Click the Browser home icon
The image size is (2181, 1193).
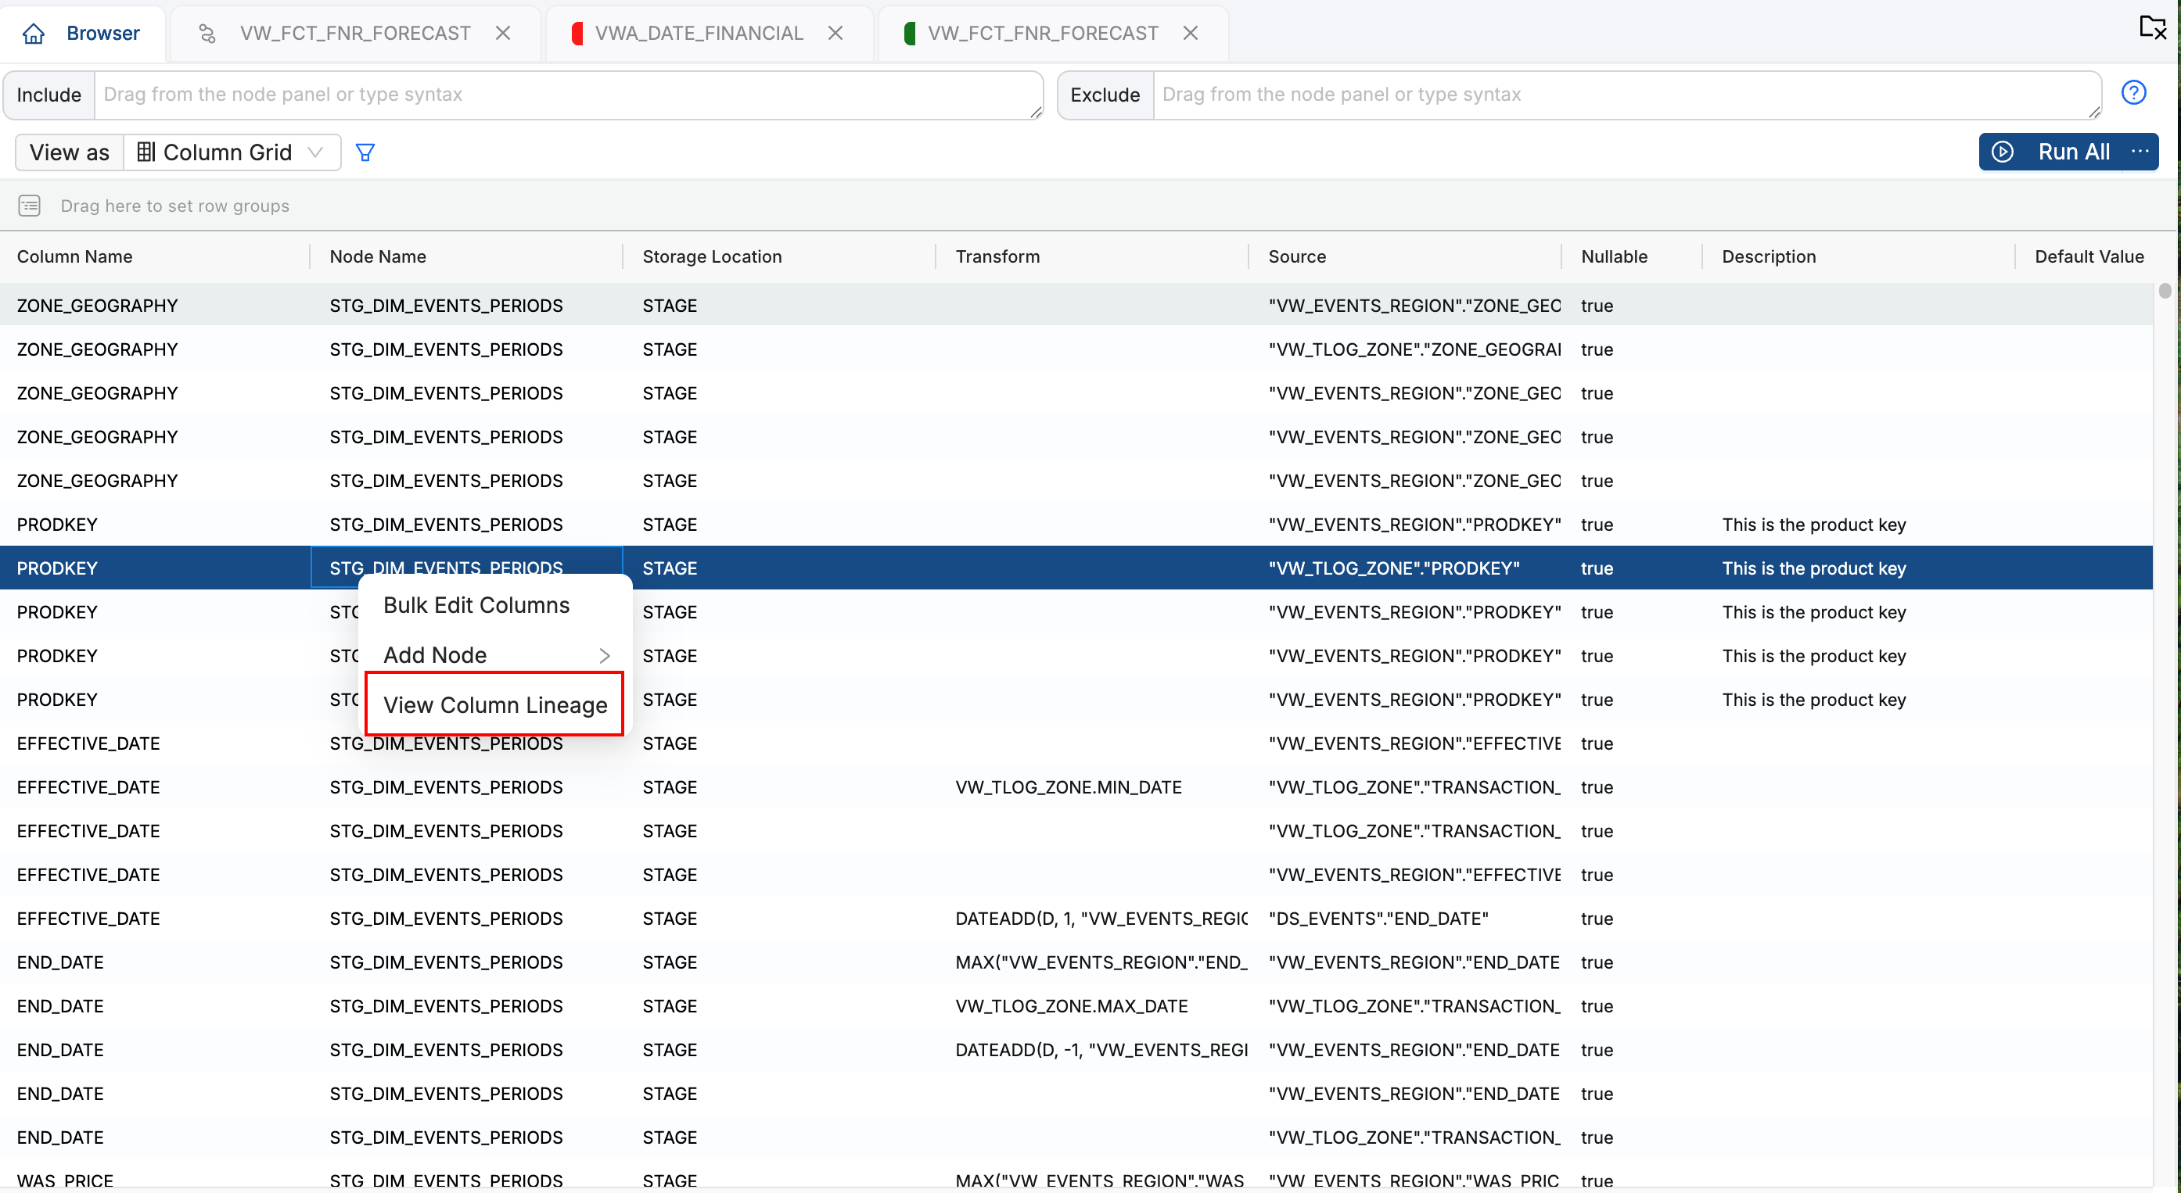pyautogui.click(x=34, y=33)
